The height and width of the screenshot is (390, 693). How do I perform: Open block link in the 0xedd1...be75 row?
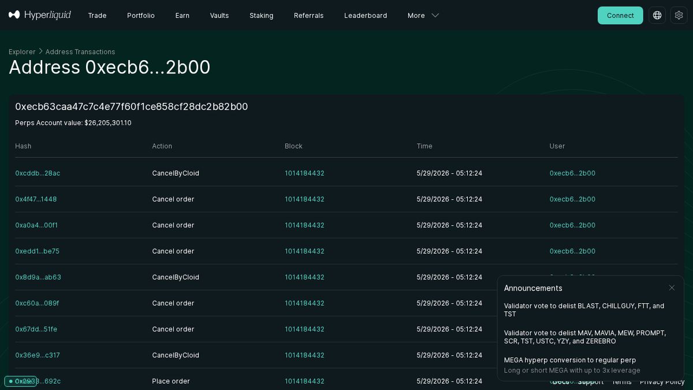click(304, 251)
